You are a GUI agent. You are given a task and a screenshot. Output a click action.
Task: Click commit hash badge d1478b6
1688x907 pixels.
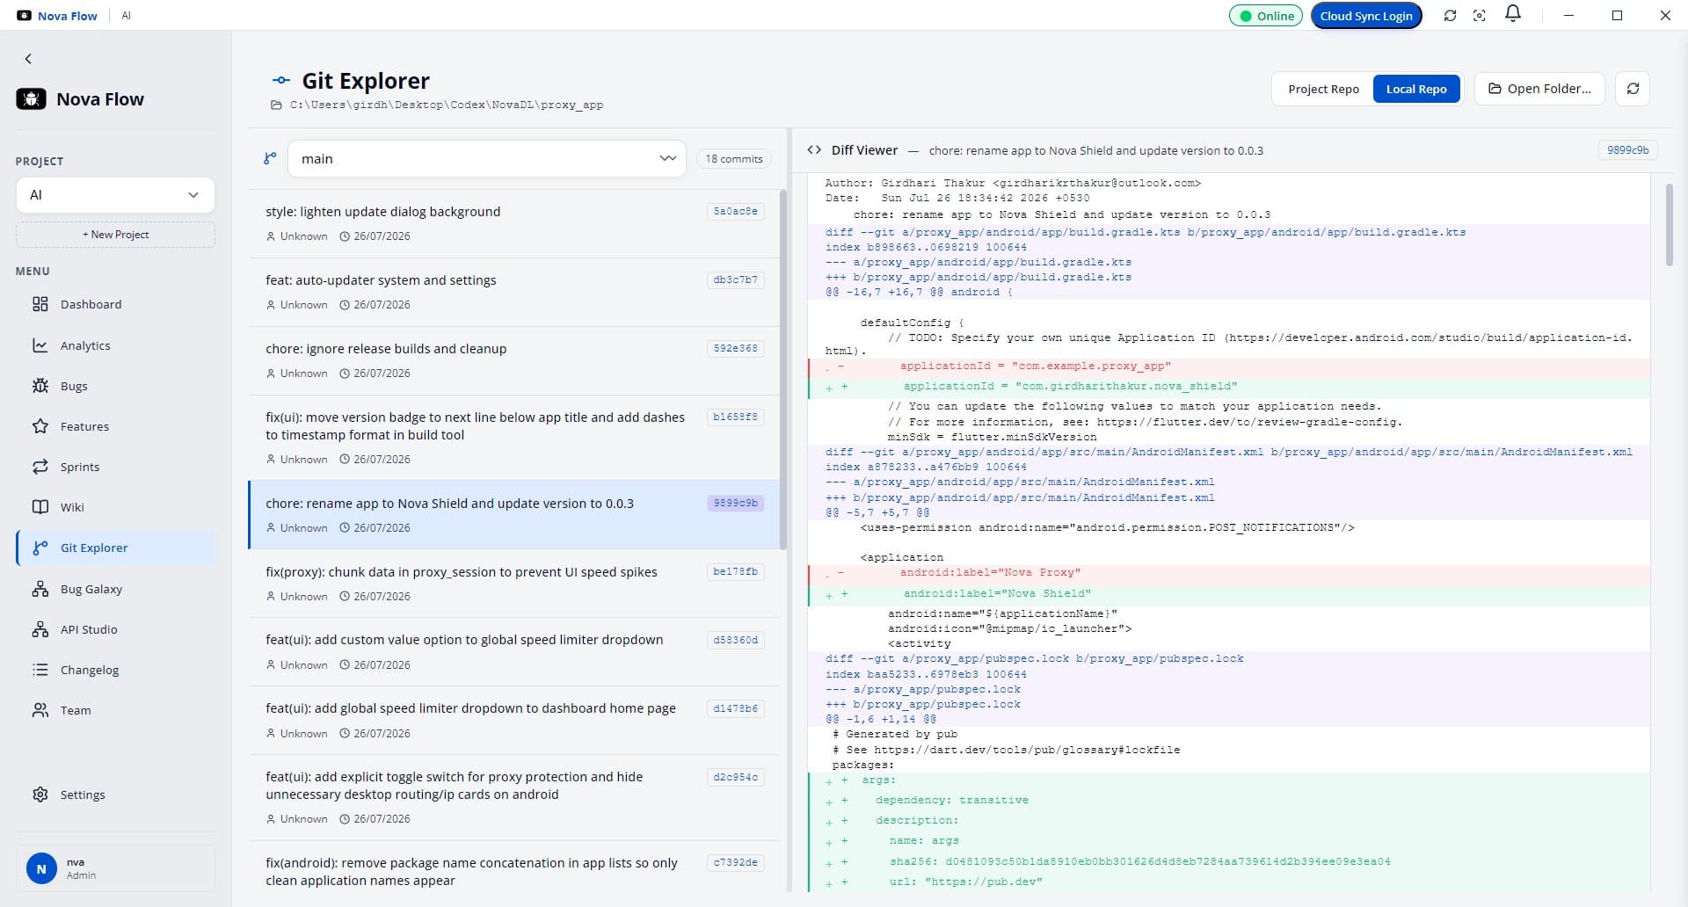[x=735, y=708]
